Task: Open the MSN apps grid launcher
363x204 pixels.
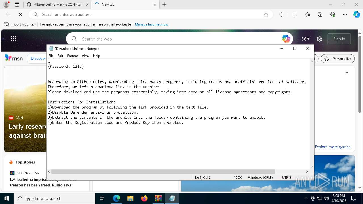Action: [x=14, y=39]
